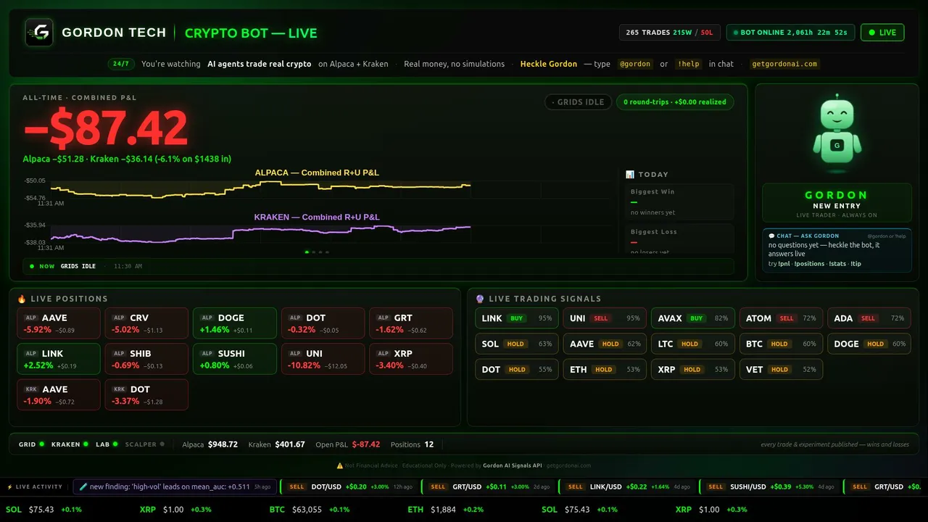Open the SOL HOLD 63% signal
This screenshot has height=522, width=928.
click(517, 344)
